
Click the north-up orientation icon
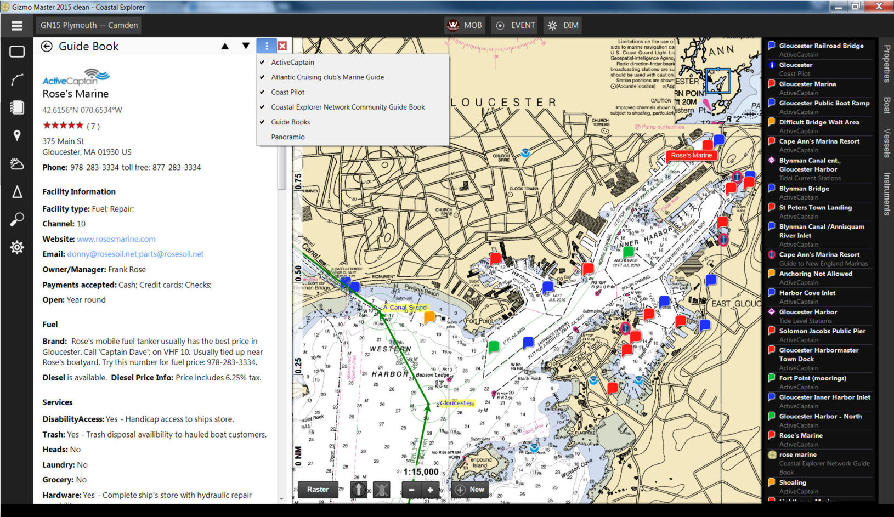point(359,490)
